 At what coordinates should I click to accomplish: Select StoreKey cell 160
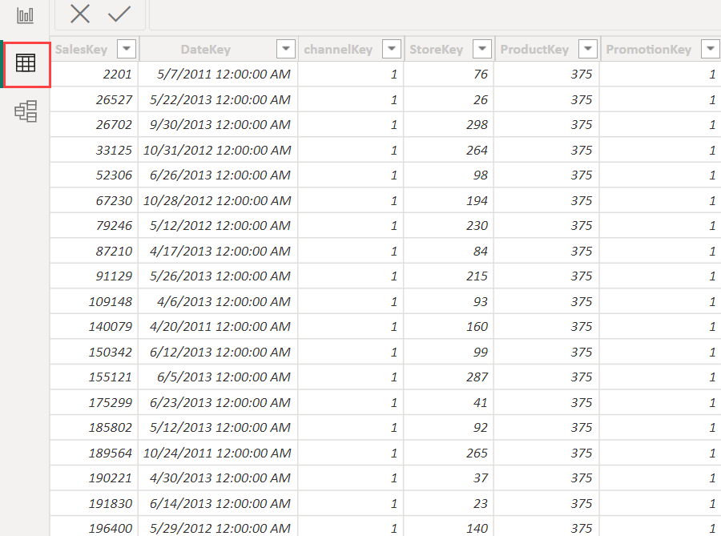pyautogui.click(x=449, y=326)
